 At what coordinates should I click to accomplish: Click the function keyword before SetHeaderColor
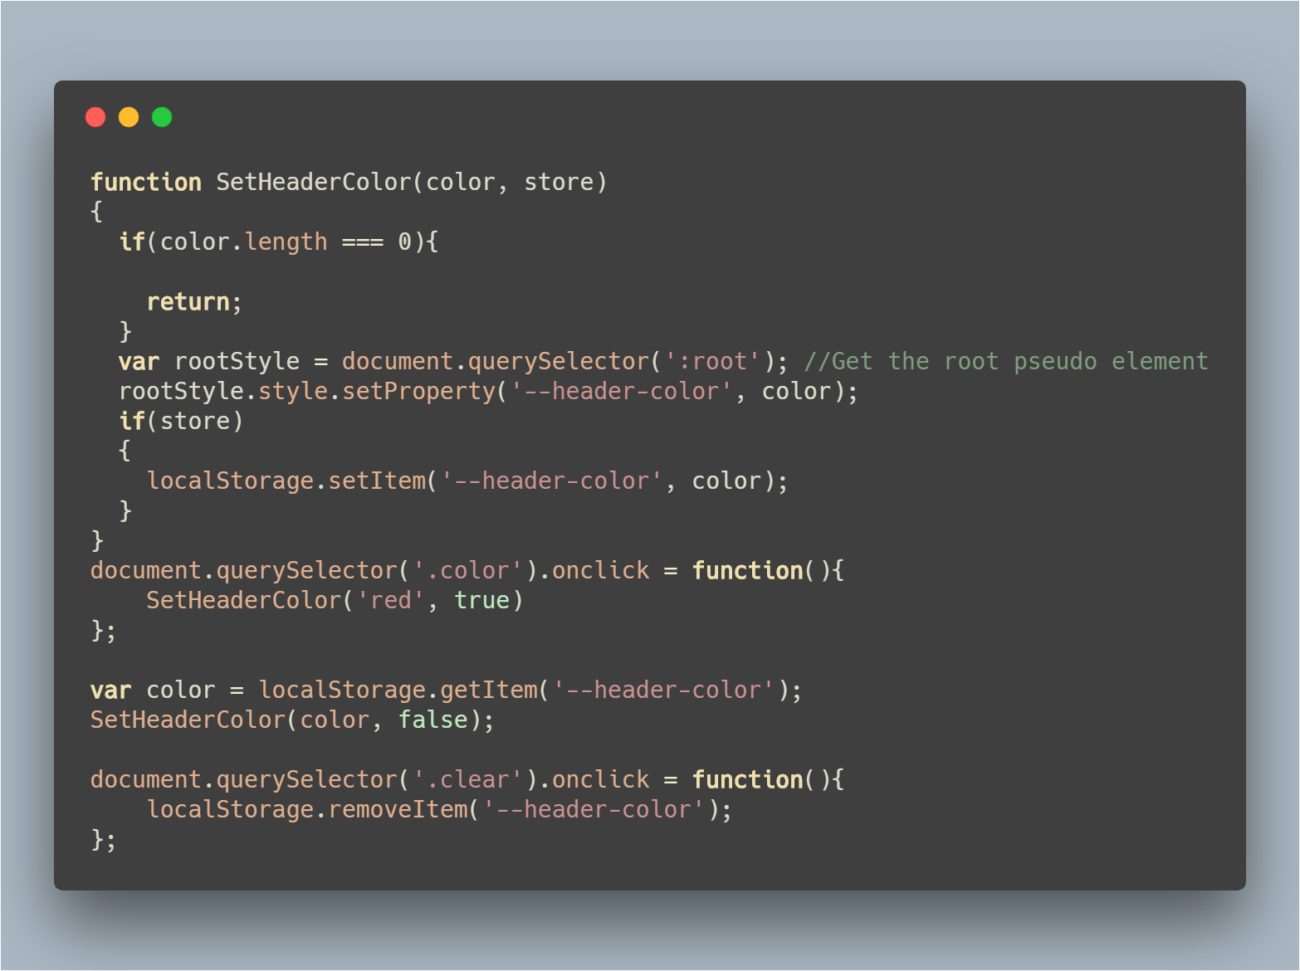[x=146, y=182]
